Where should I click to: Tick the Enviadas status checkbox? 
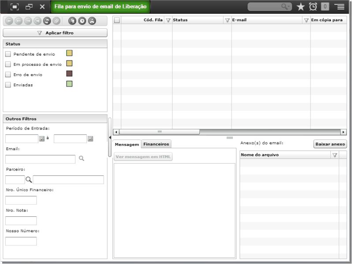(x=8, y=85)
